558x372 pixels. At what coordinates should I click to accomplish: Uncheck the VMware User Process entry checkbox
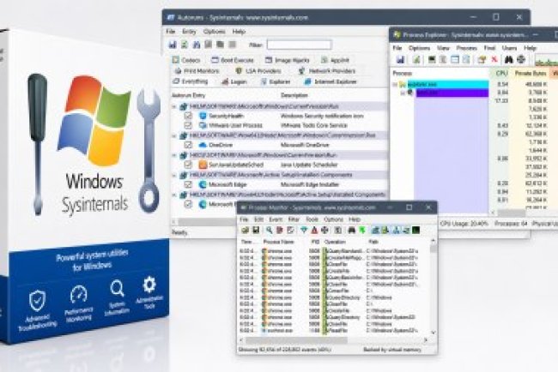[188, 125]
